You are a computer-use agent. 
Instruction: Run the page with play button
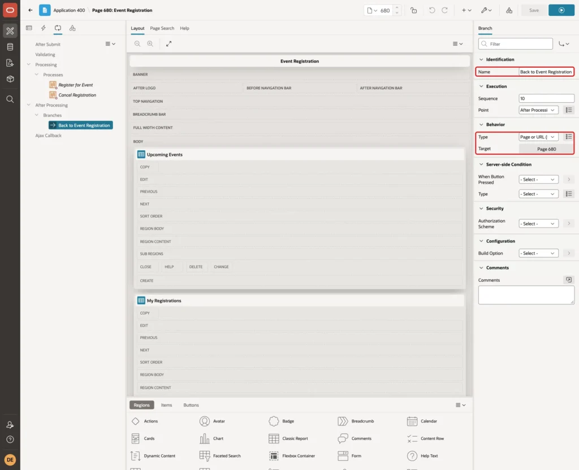(x=561, y=10)
